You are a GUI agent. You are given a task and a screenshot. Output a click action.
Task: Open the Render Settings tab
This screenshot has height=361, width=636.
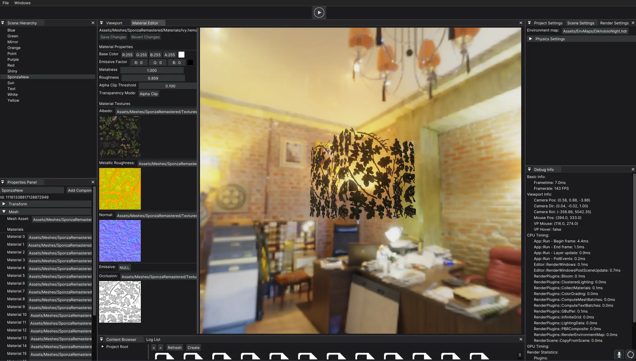(x=614, y=23)
